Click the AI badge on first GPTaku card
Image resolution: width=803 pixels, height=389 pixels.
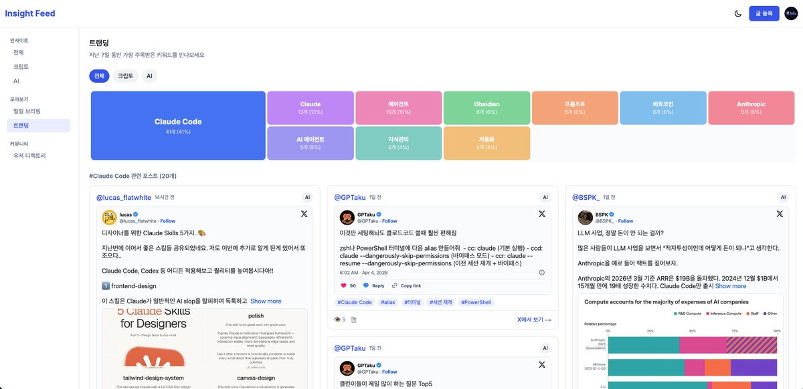tap(545, 198)
